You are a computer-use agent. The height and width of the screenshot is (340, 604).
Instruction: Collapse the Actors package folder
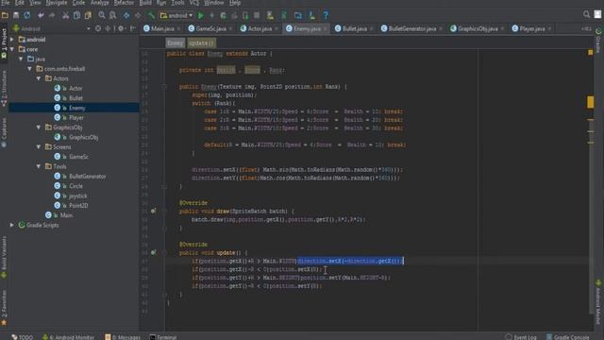[x=39, y=78]
